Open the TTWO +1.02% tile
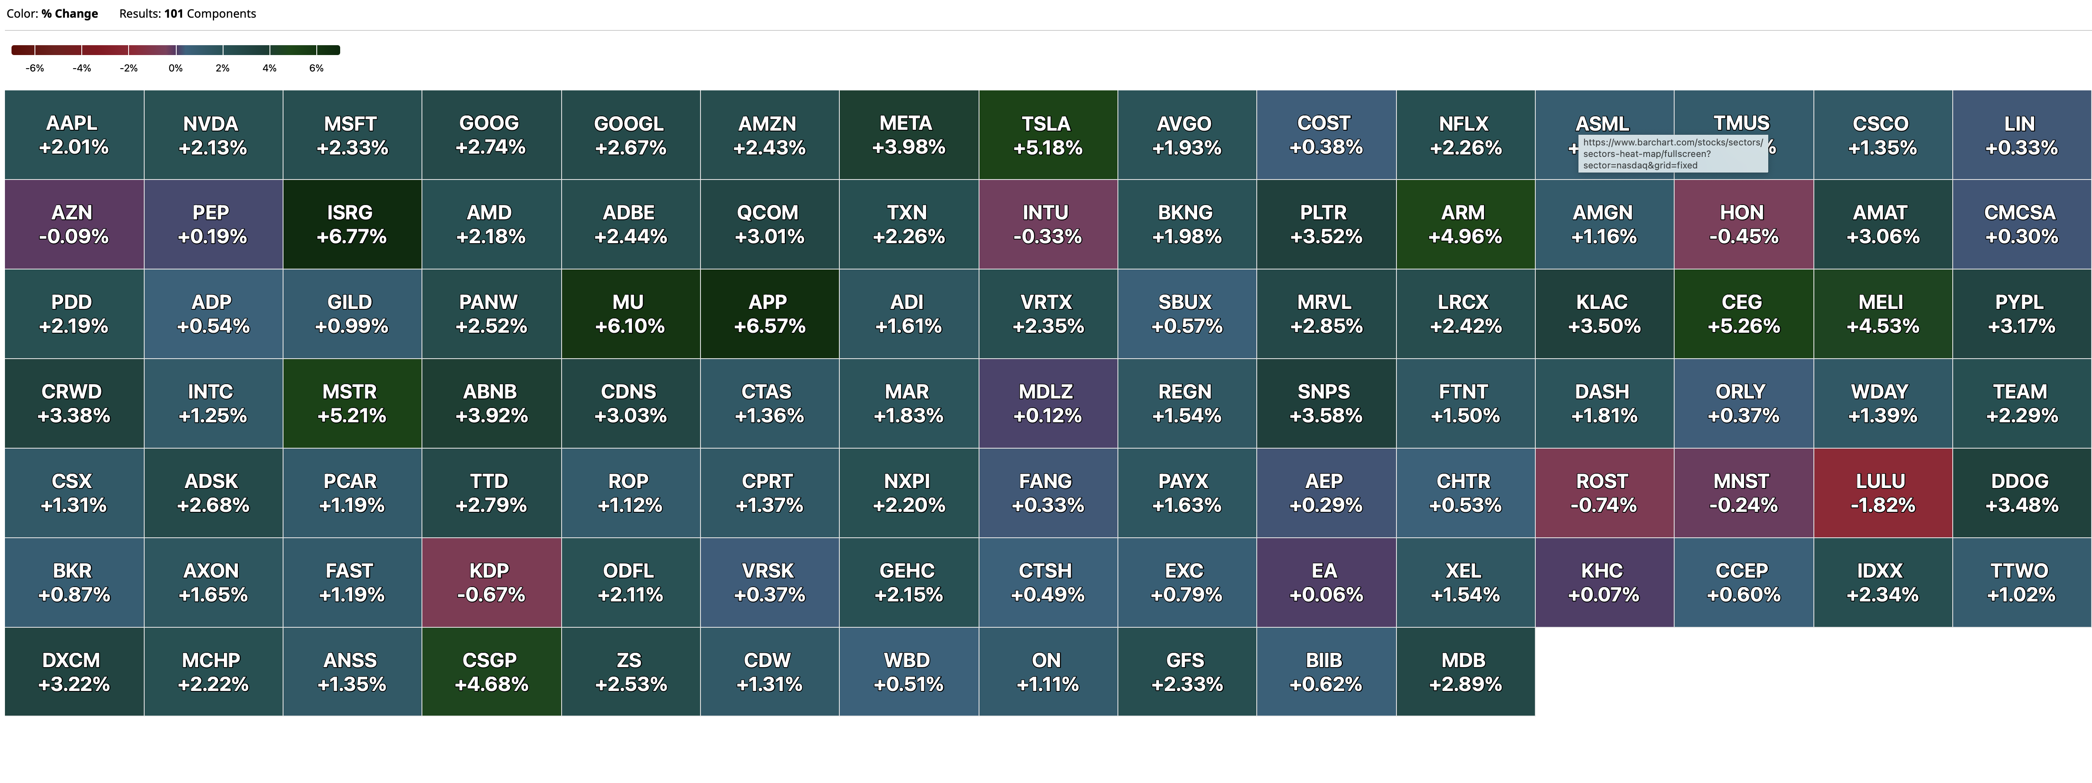This screenshot has height=783, width=2092. (x=2021, y=583)
